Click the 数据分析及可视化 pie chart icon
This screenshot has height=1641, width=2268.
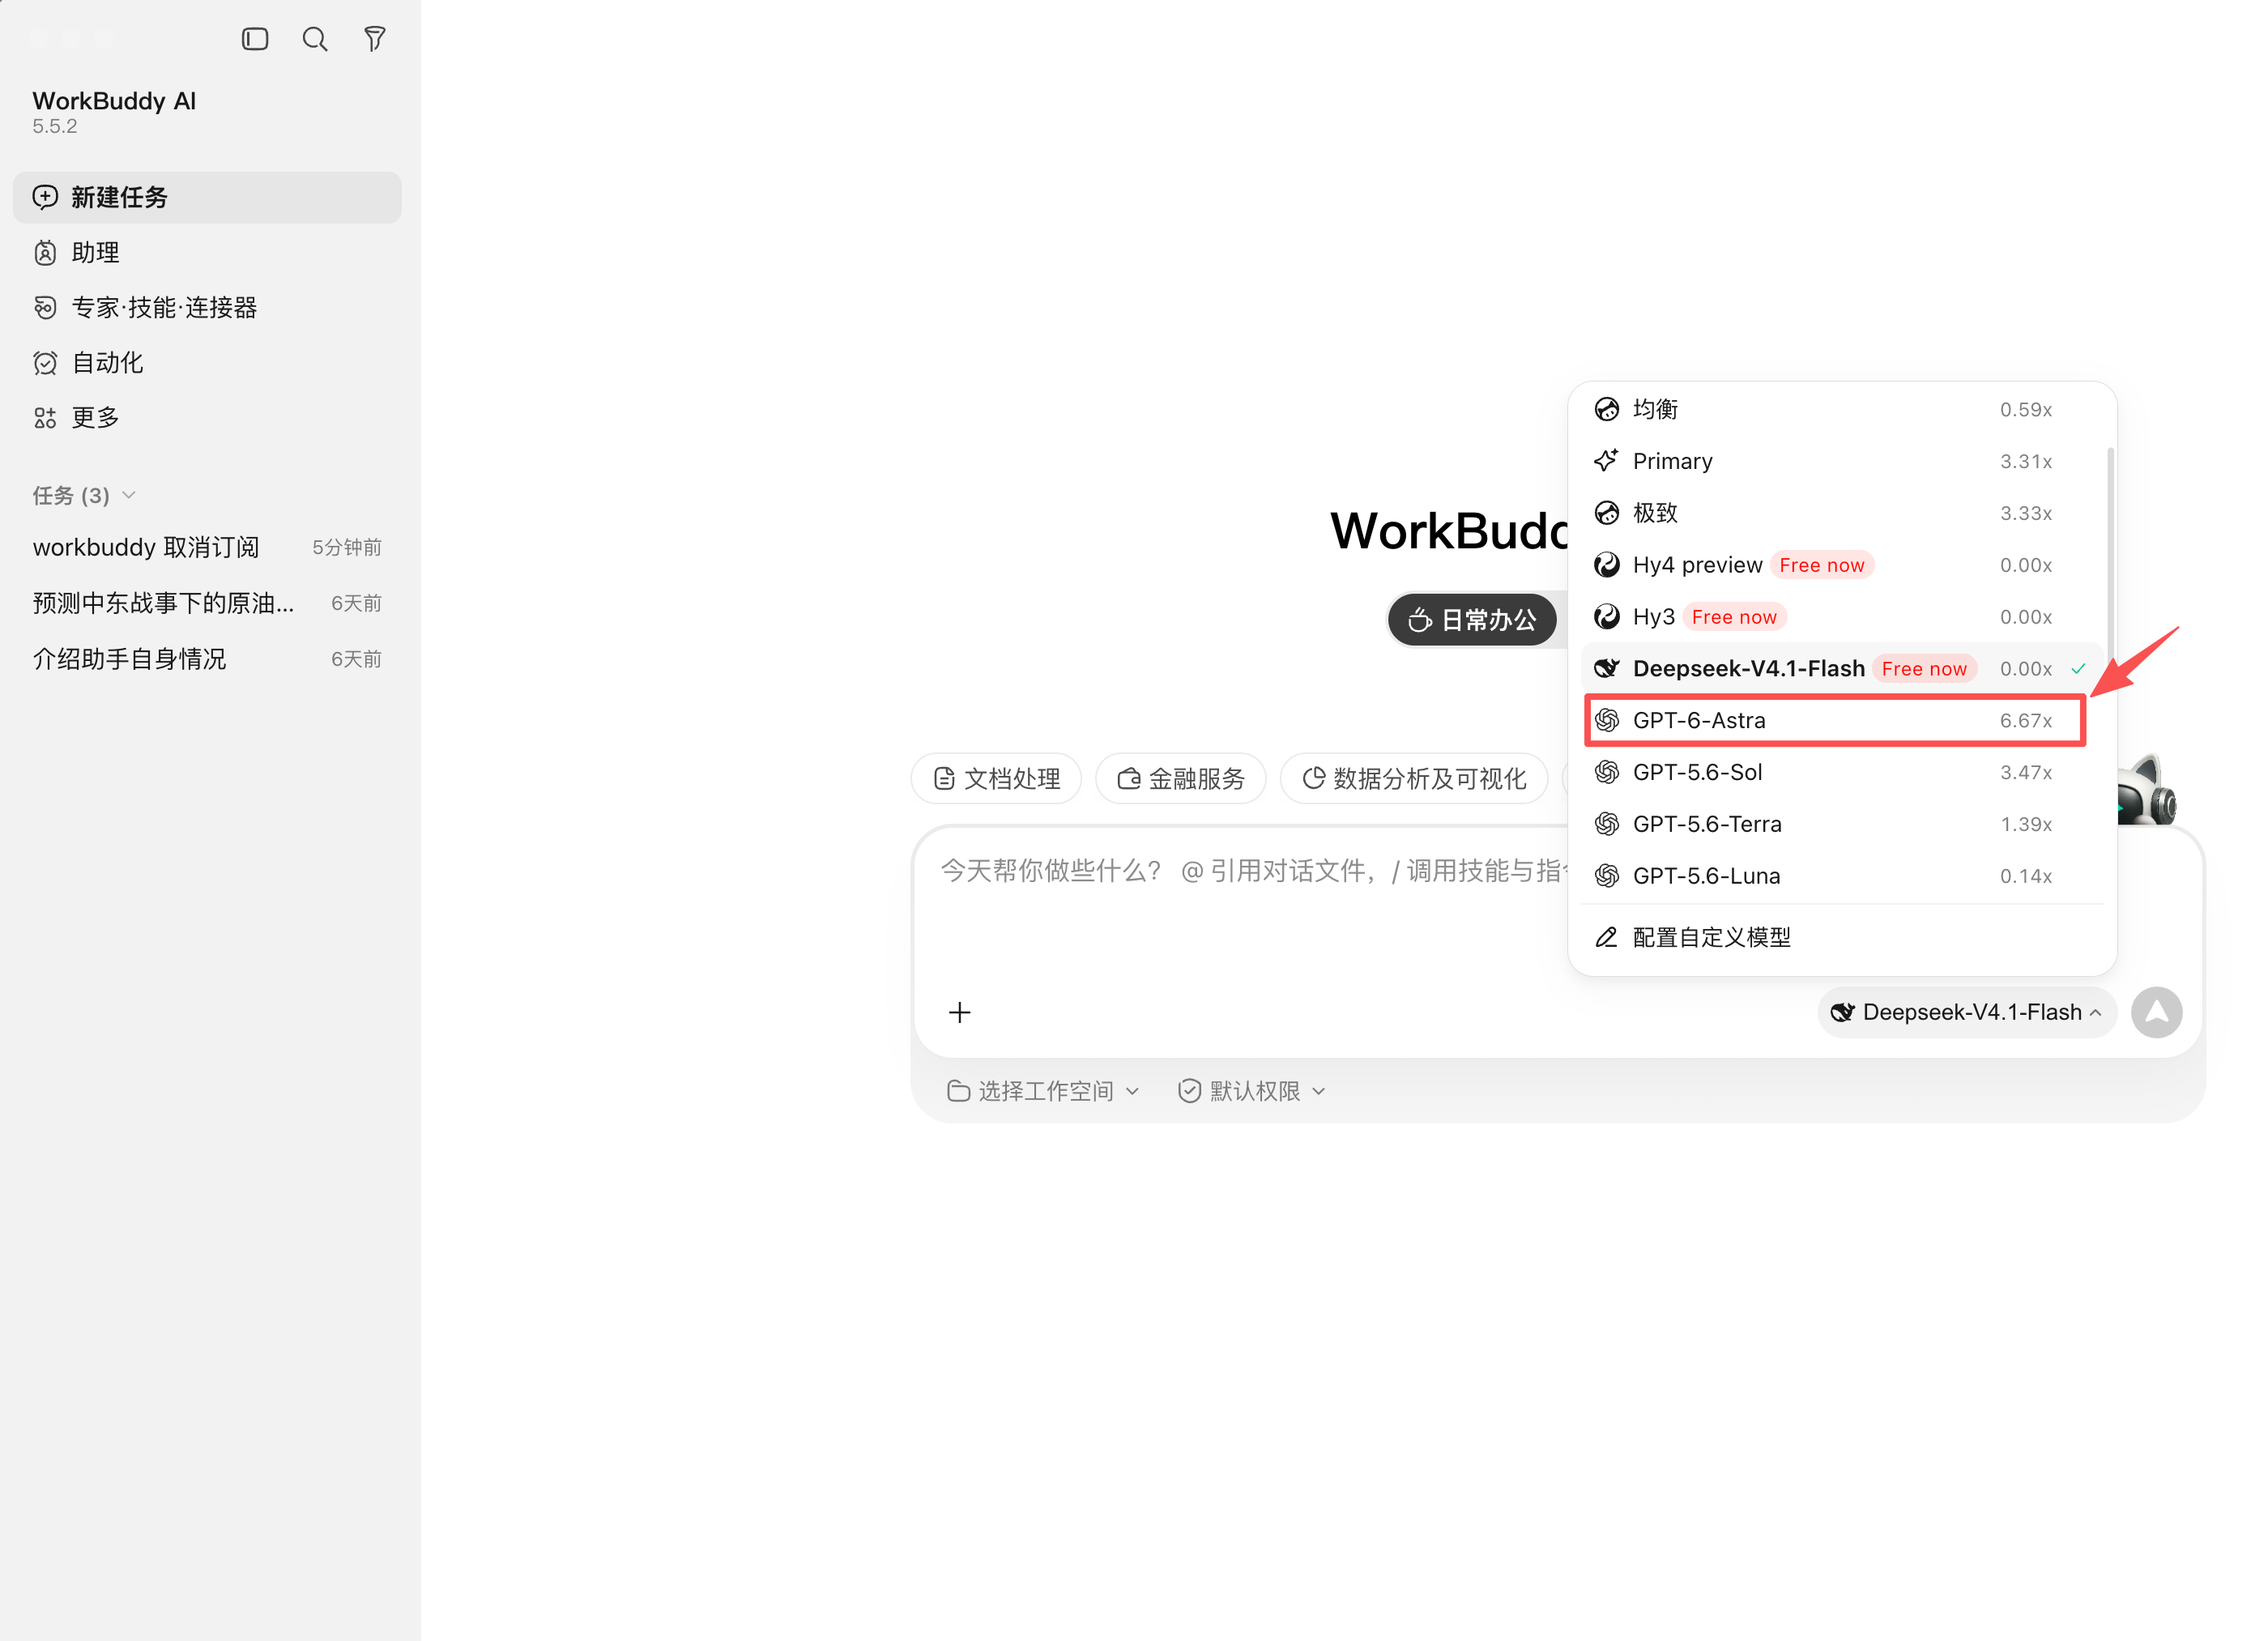pyautogui.click(x=1314, y=778)
